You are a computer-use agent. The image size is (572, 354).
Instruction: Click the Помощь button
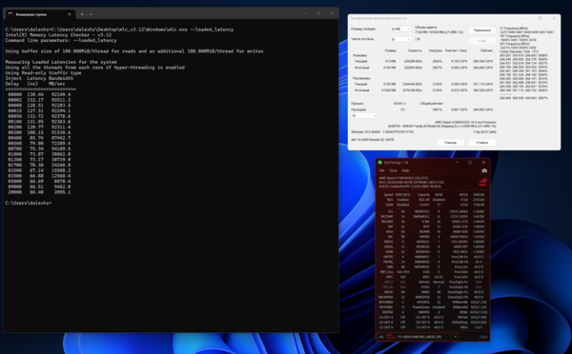click(x=451, y=143)
